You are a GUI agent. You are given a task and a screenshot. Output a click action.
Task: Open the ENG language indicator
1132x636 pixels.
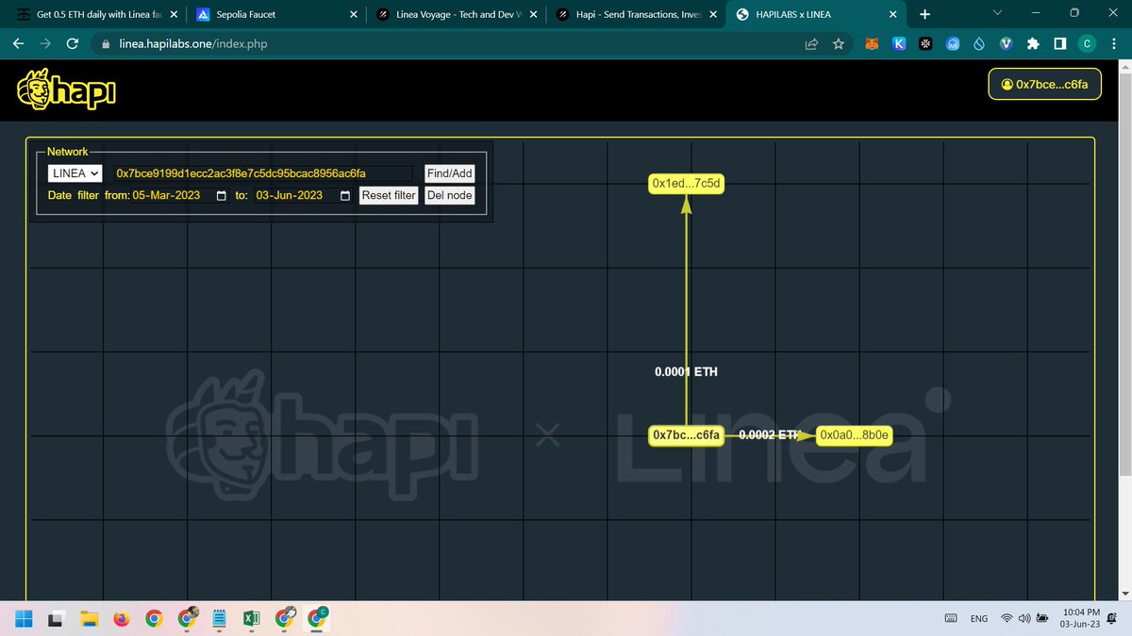click(x=979, y=619)
